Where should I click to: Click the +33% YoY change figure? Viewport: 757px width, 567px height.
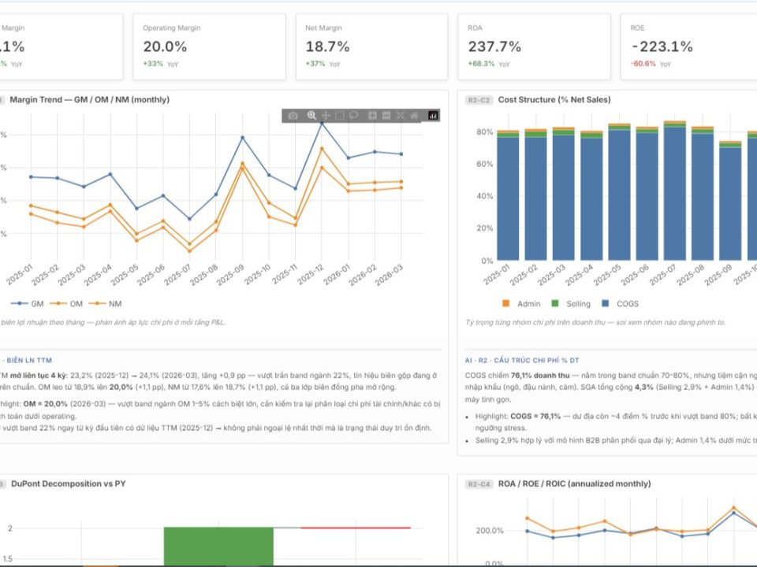click(x=153, y=64)
